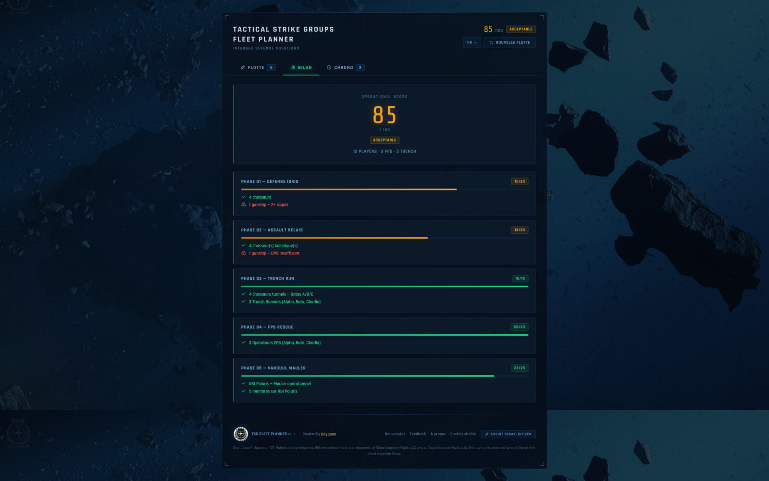Click the Flotte tab count badge
The image size is (769, 481).
click(x=271, y=67)
